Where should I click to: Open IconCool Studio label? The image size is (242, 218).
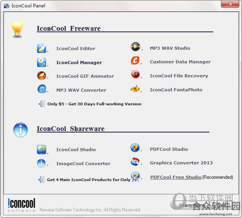[x=76, y=150]
